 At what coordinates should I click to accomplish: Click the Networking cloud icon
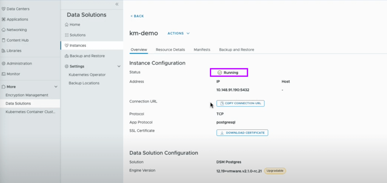[3, 30]
